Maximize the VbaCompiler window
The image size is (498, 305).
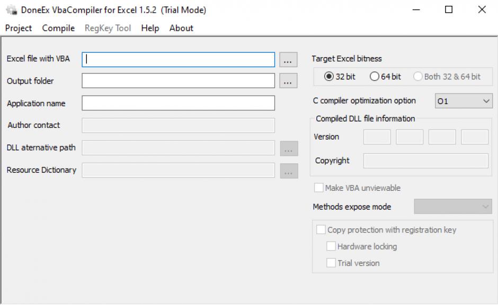click(x=448, y=10)
